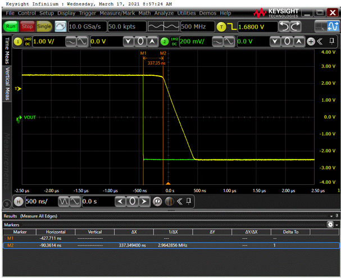Click the waveform position overview icon

(163, 26)
